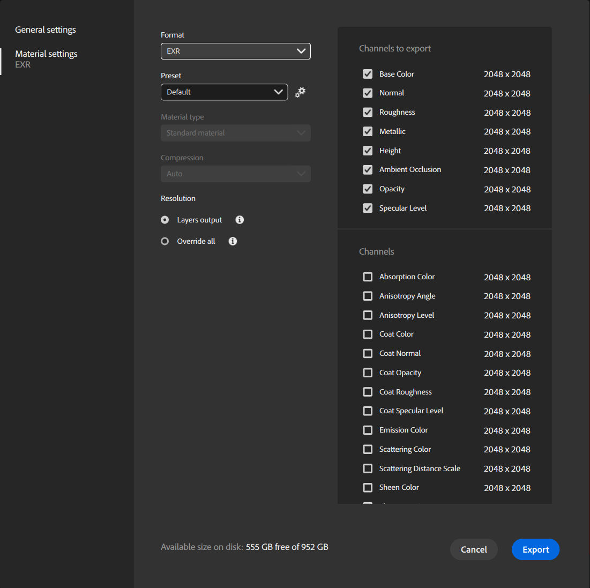The image size is (590, 588).
Task: Enable the Coat Color channel
Action: pyautogui.click(x=368, y=334)
